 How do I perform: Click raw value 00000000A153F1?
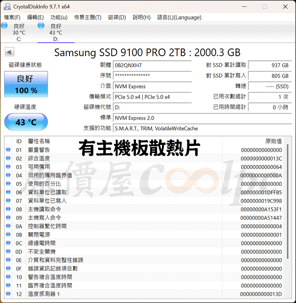pyautogui.click(x=261, y=210)
